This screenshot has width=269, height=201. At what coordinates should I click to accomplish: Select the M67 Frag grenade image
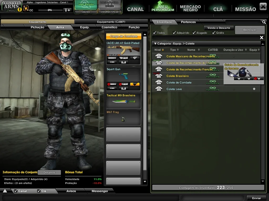(123, 119)
